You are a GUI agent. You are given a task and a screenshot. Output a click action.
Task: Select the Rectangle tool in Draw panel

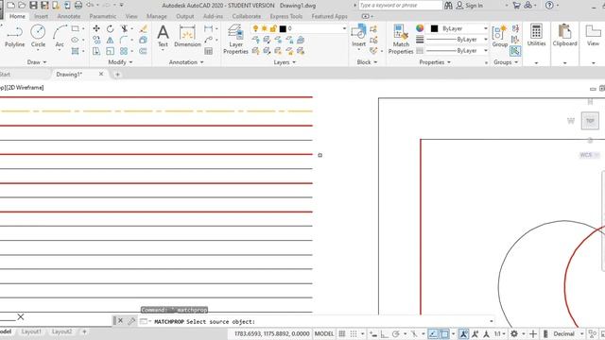[x=76, y=28]
